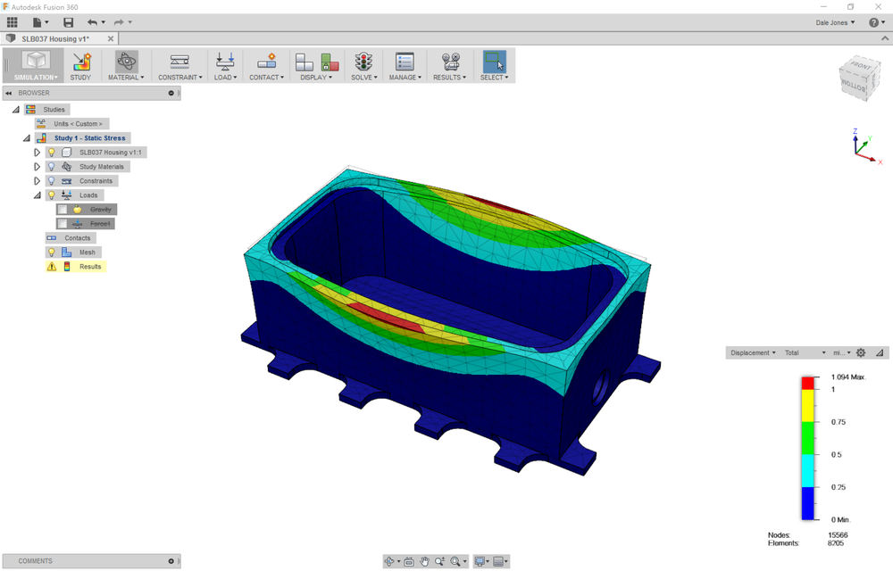Image resolution: width=893 pixels, height=571 pixels.
Task: Redo the last action
Action: coord(119,22)
